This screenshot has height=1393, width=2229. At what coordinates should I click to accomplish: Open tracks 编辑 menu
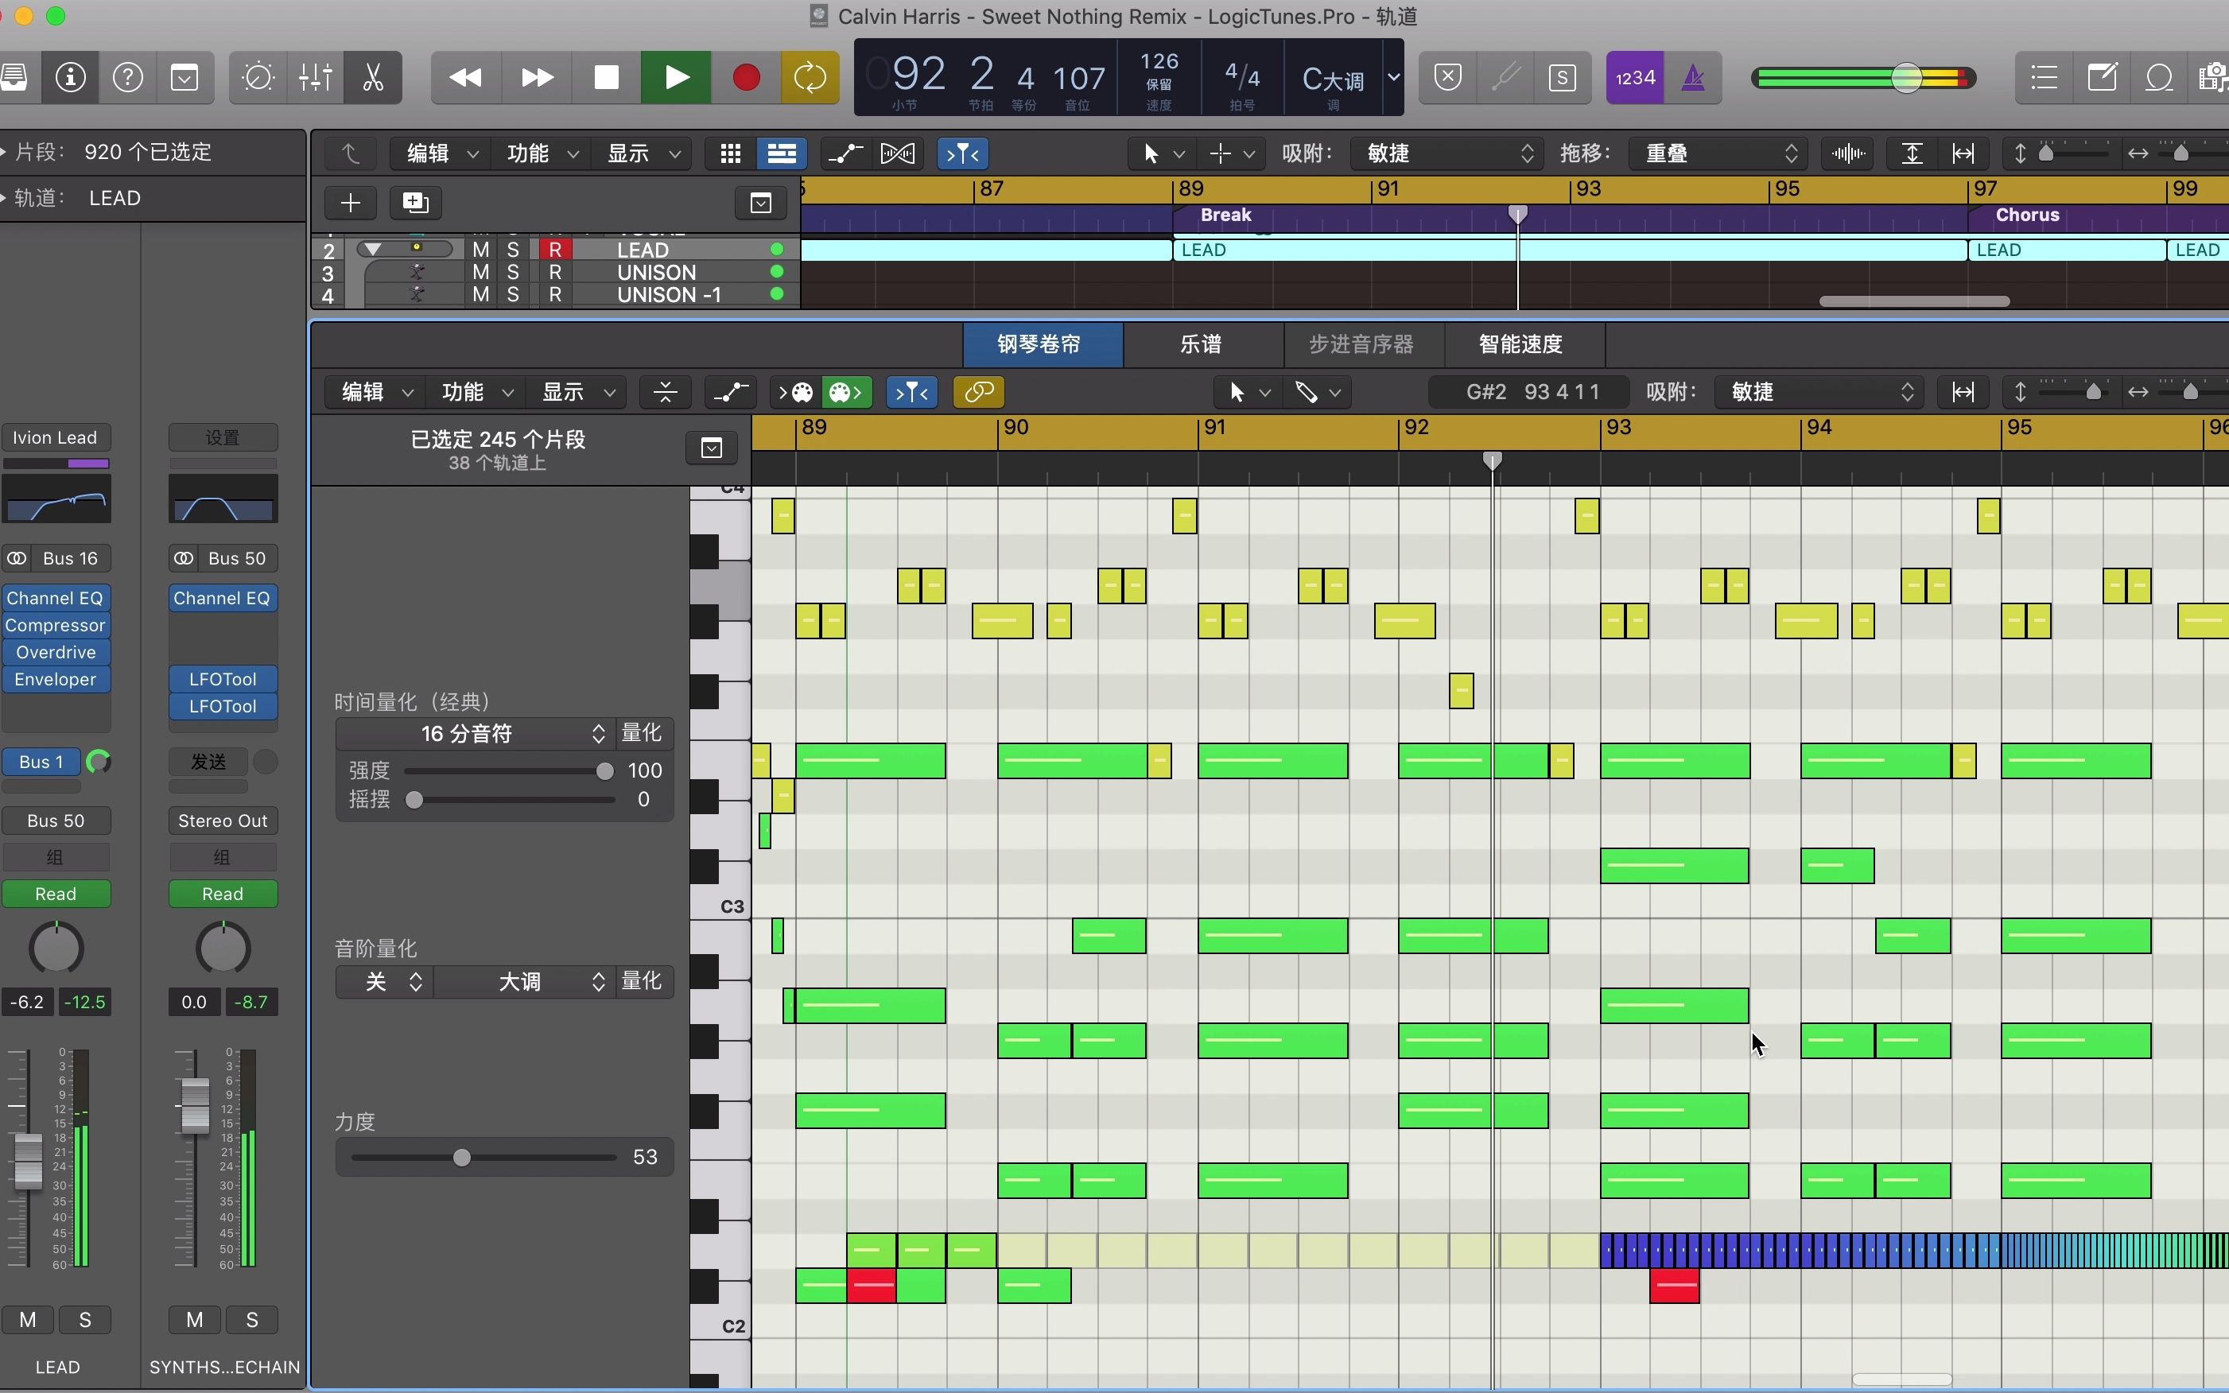pos(441,153)
